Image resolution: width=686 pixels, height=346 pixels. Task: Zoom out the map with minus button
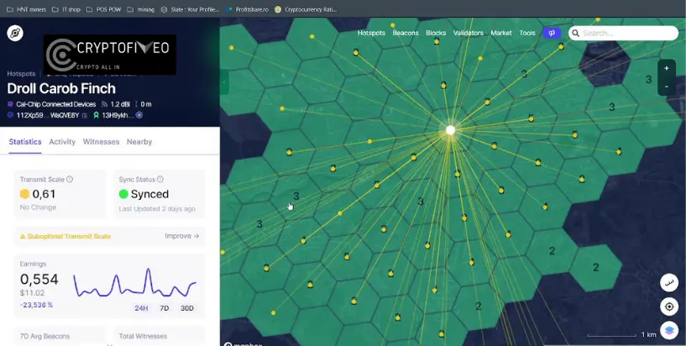click(667, 86)
